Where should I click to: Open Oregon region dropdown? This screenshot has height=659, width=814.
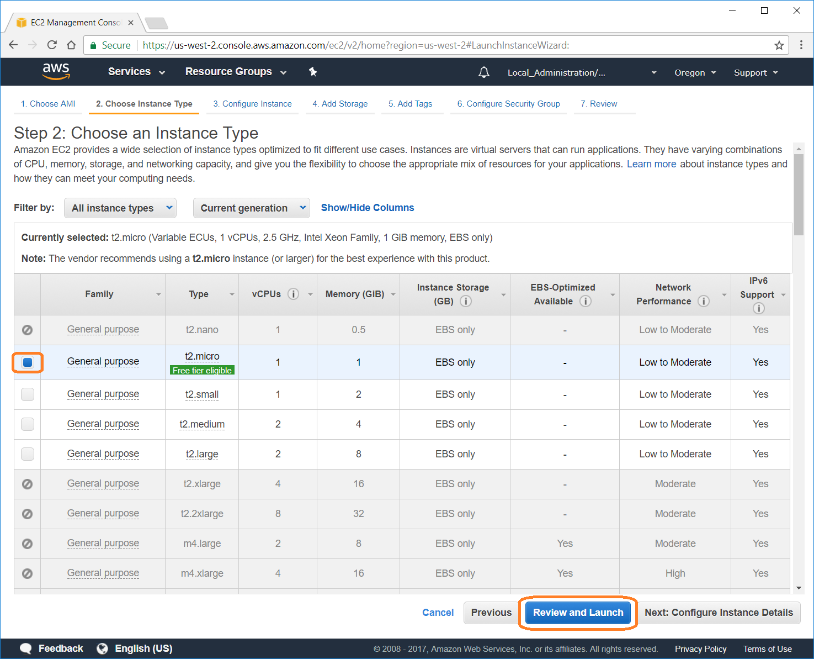tap(695, 72)
